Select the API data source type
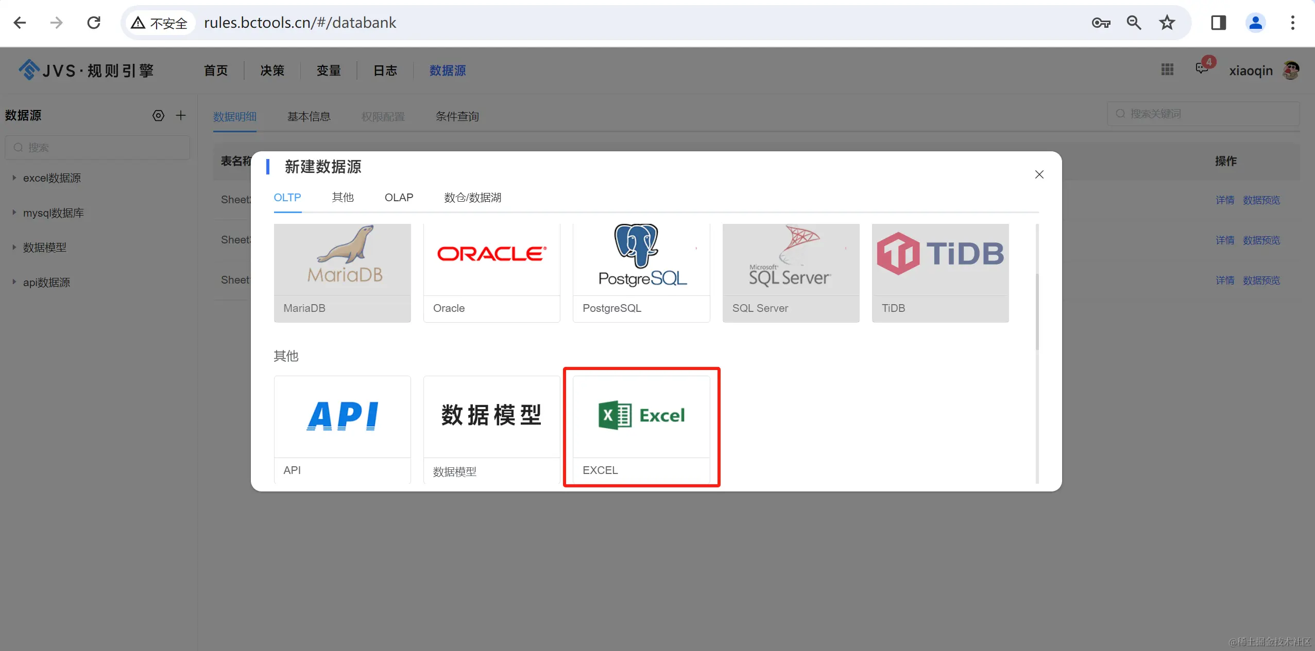Viewport: 1315px width, 651px height. (x=342, y=428)
